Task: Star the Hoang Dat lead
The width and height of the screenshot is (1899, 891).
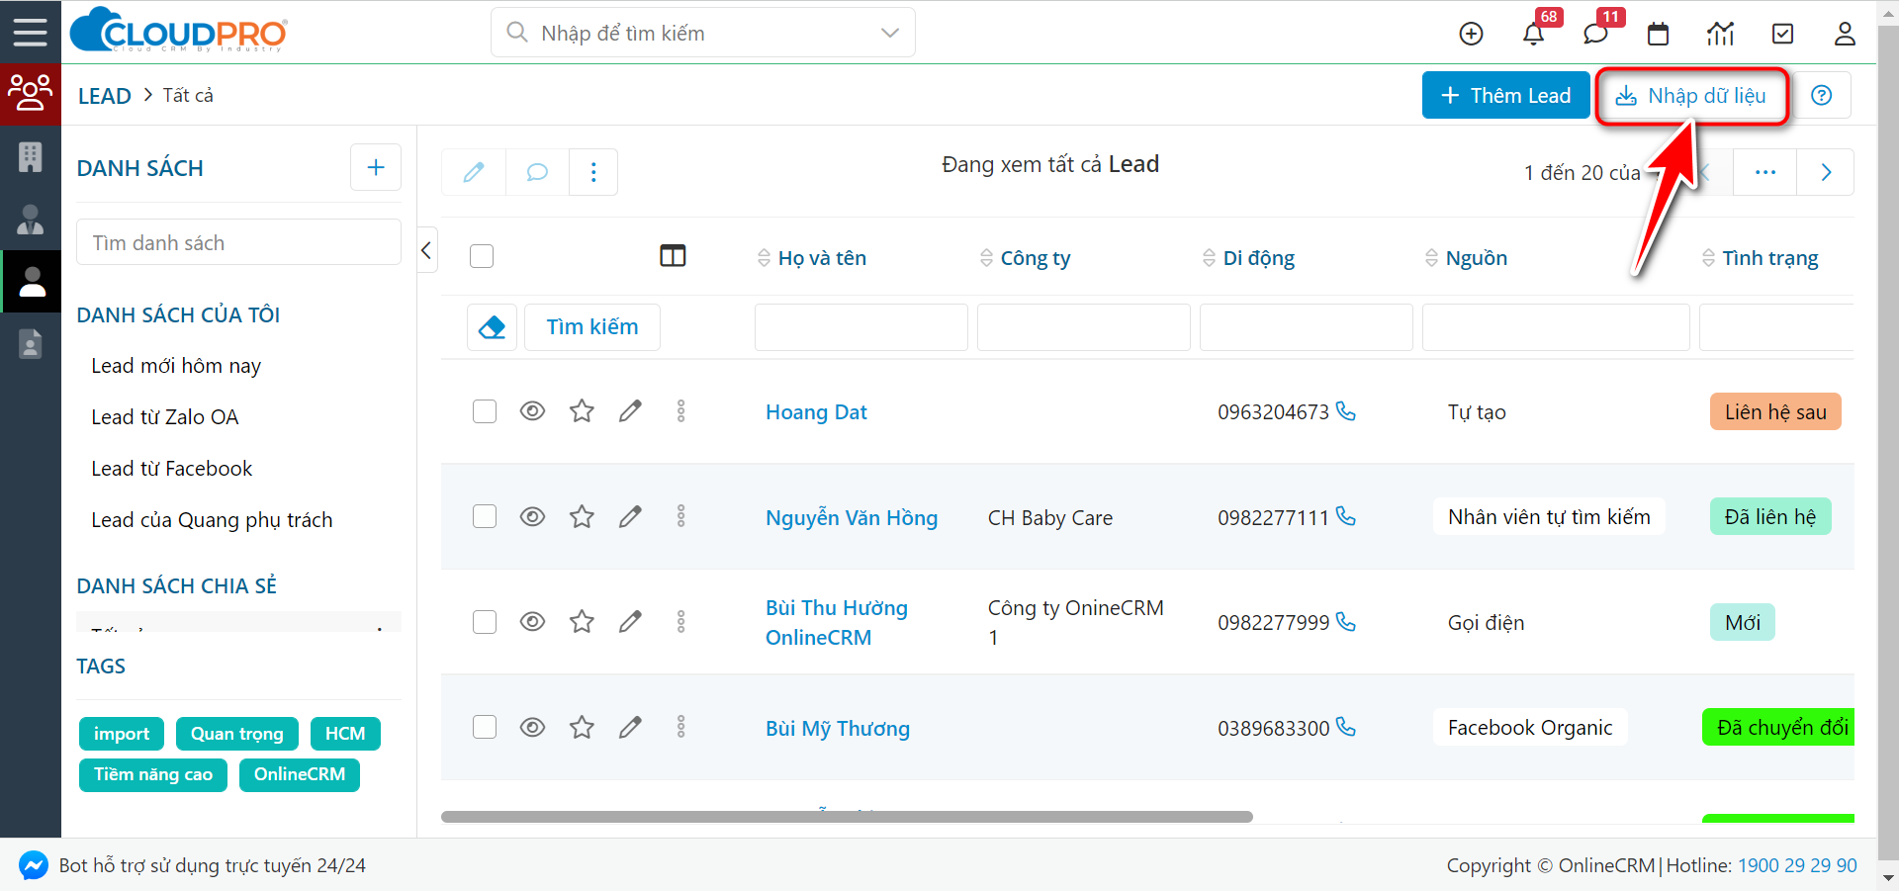Action: point(582,410)
